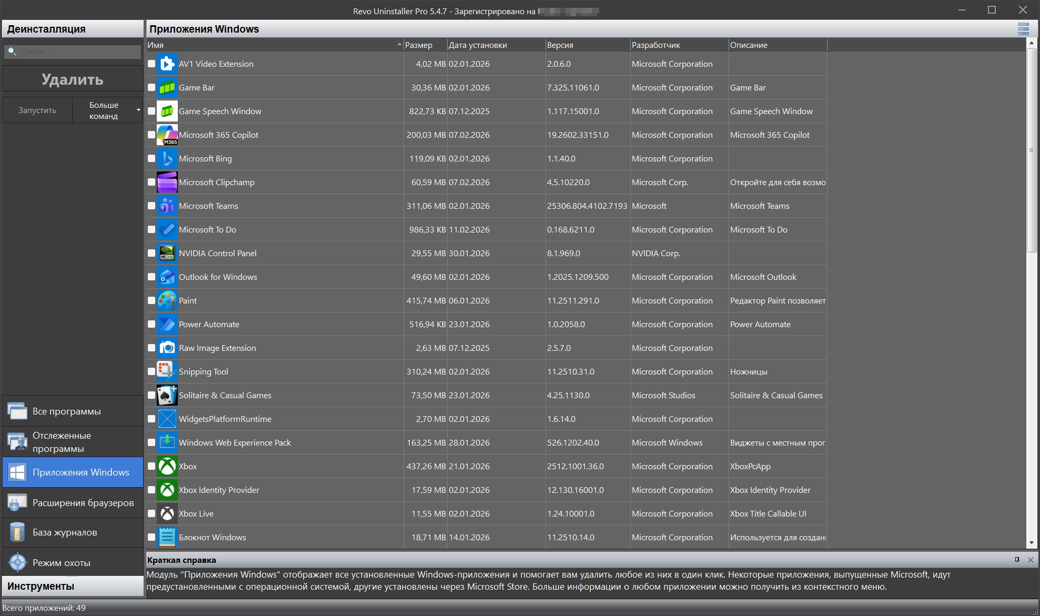Click the Microsoft Clipchamp icon

[167, 182]
